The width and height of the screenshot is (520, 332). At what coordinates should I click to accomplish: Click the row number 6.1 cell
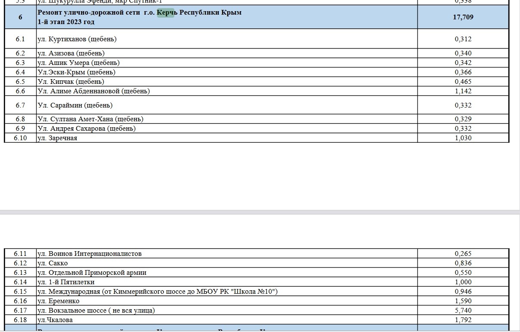coord(20,39)
